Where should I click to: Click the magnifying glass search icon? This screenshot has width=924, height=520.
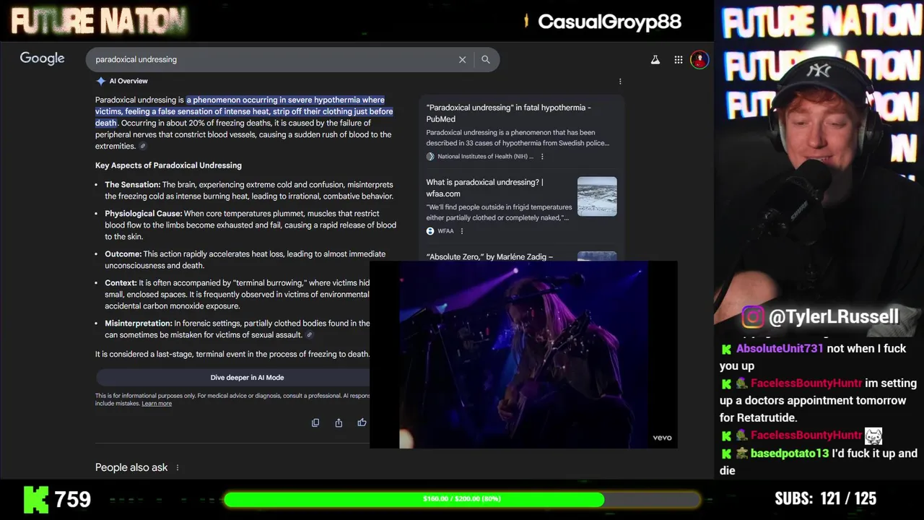coord(486,59)
